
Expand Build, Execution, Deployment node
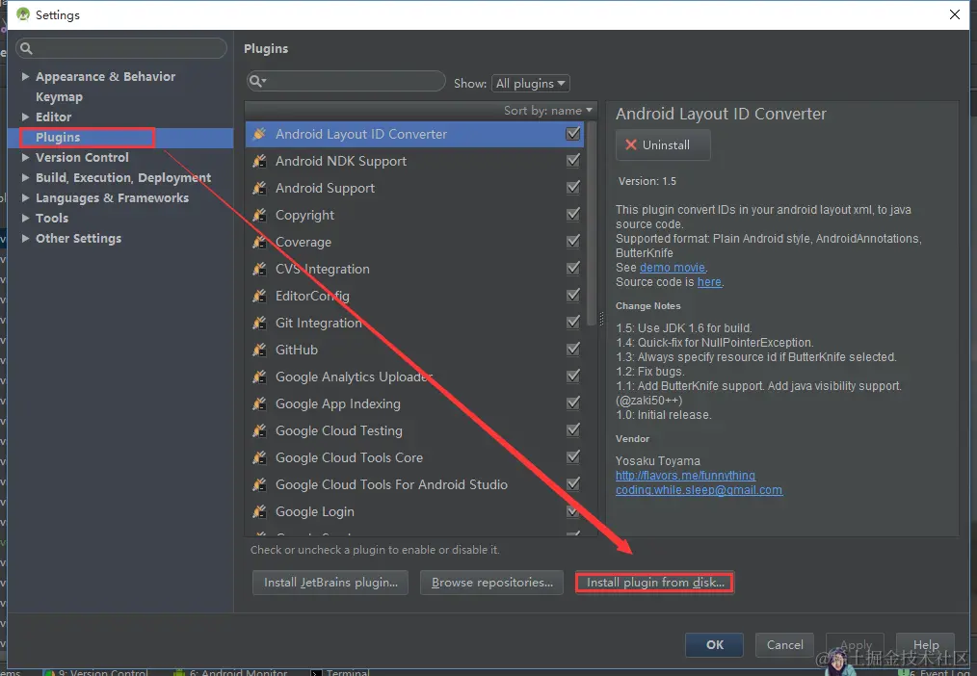tap(26, 177)
